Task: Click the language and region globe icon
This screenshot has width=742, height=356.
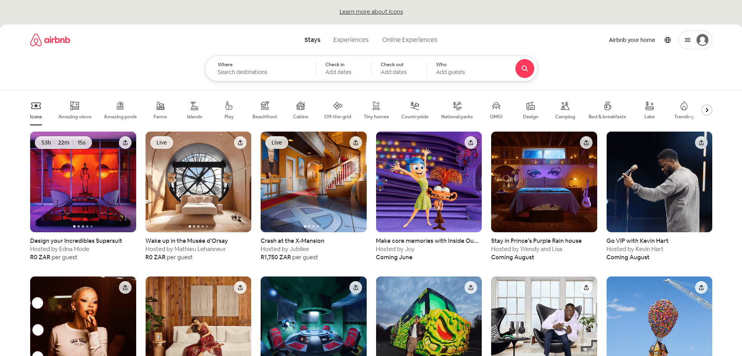Action: point(668,40)
